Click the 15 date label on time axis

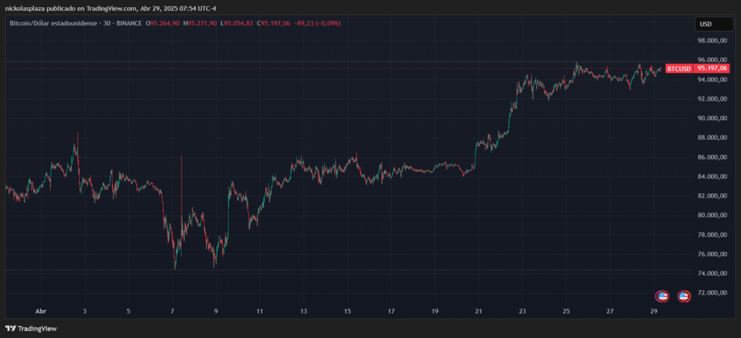coord(347,311)
